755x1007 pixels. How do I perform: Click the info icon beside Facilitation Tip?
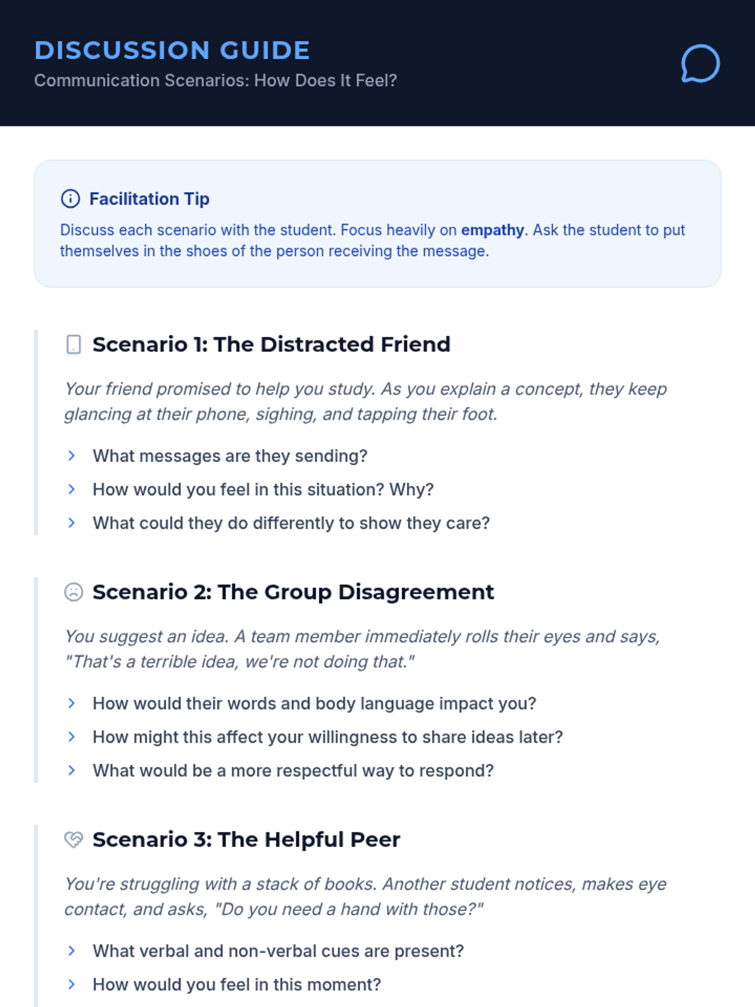pyautogui.click(x=70, y=199)
